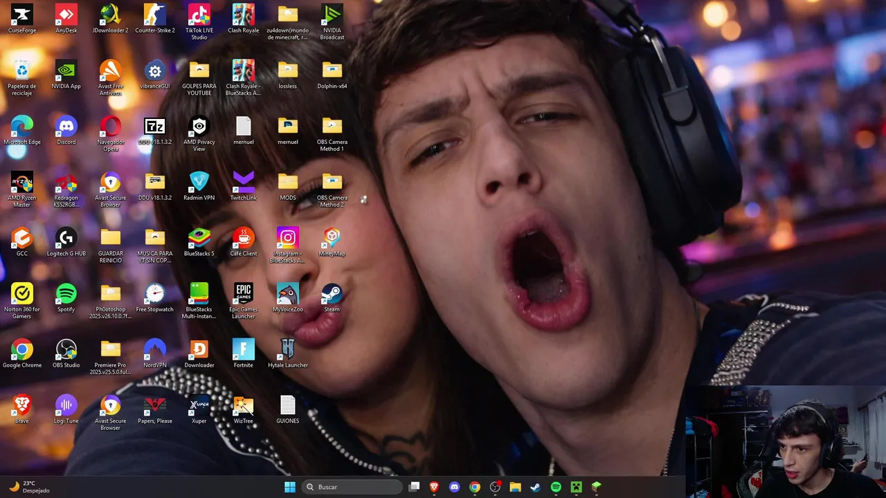Select the Logi Tune desktop icon

pyautogui.click(x=66, y=409)
